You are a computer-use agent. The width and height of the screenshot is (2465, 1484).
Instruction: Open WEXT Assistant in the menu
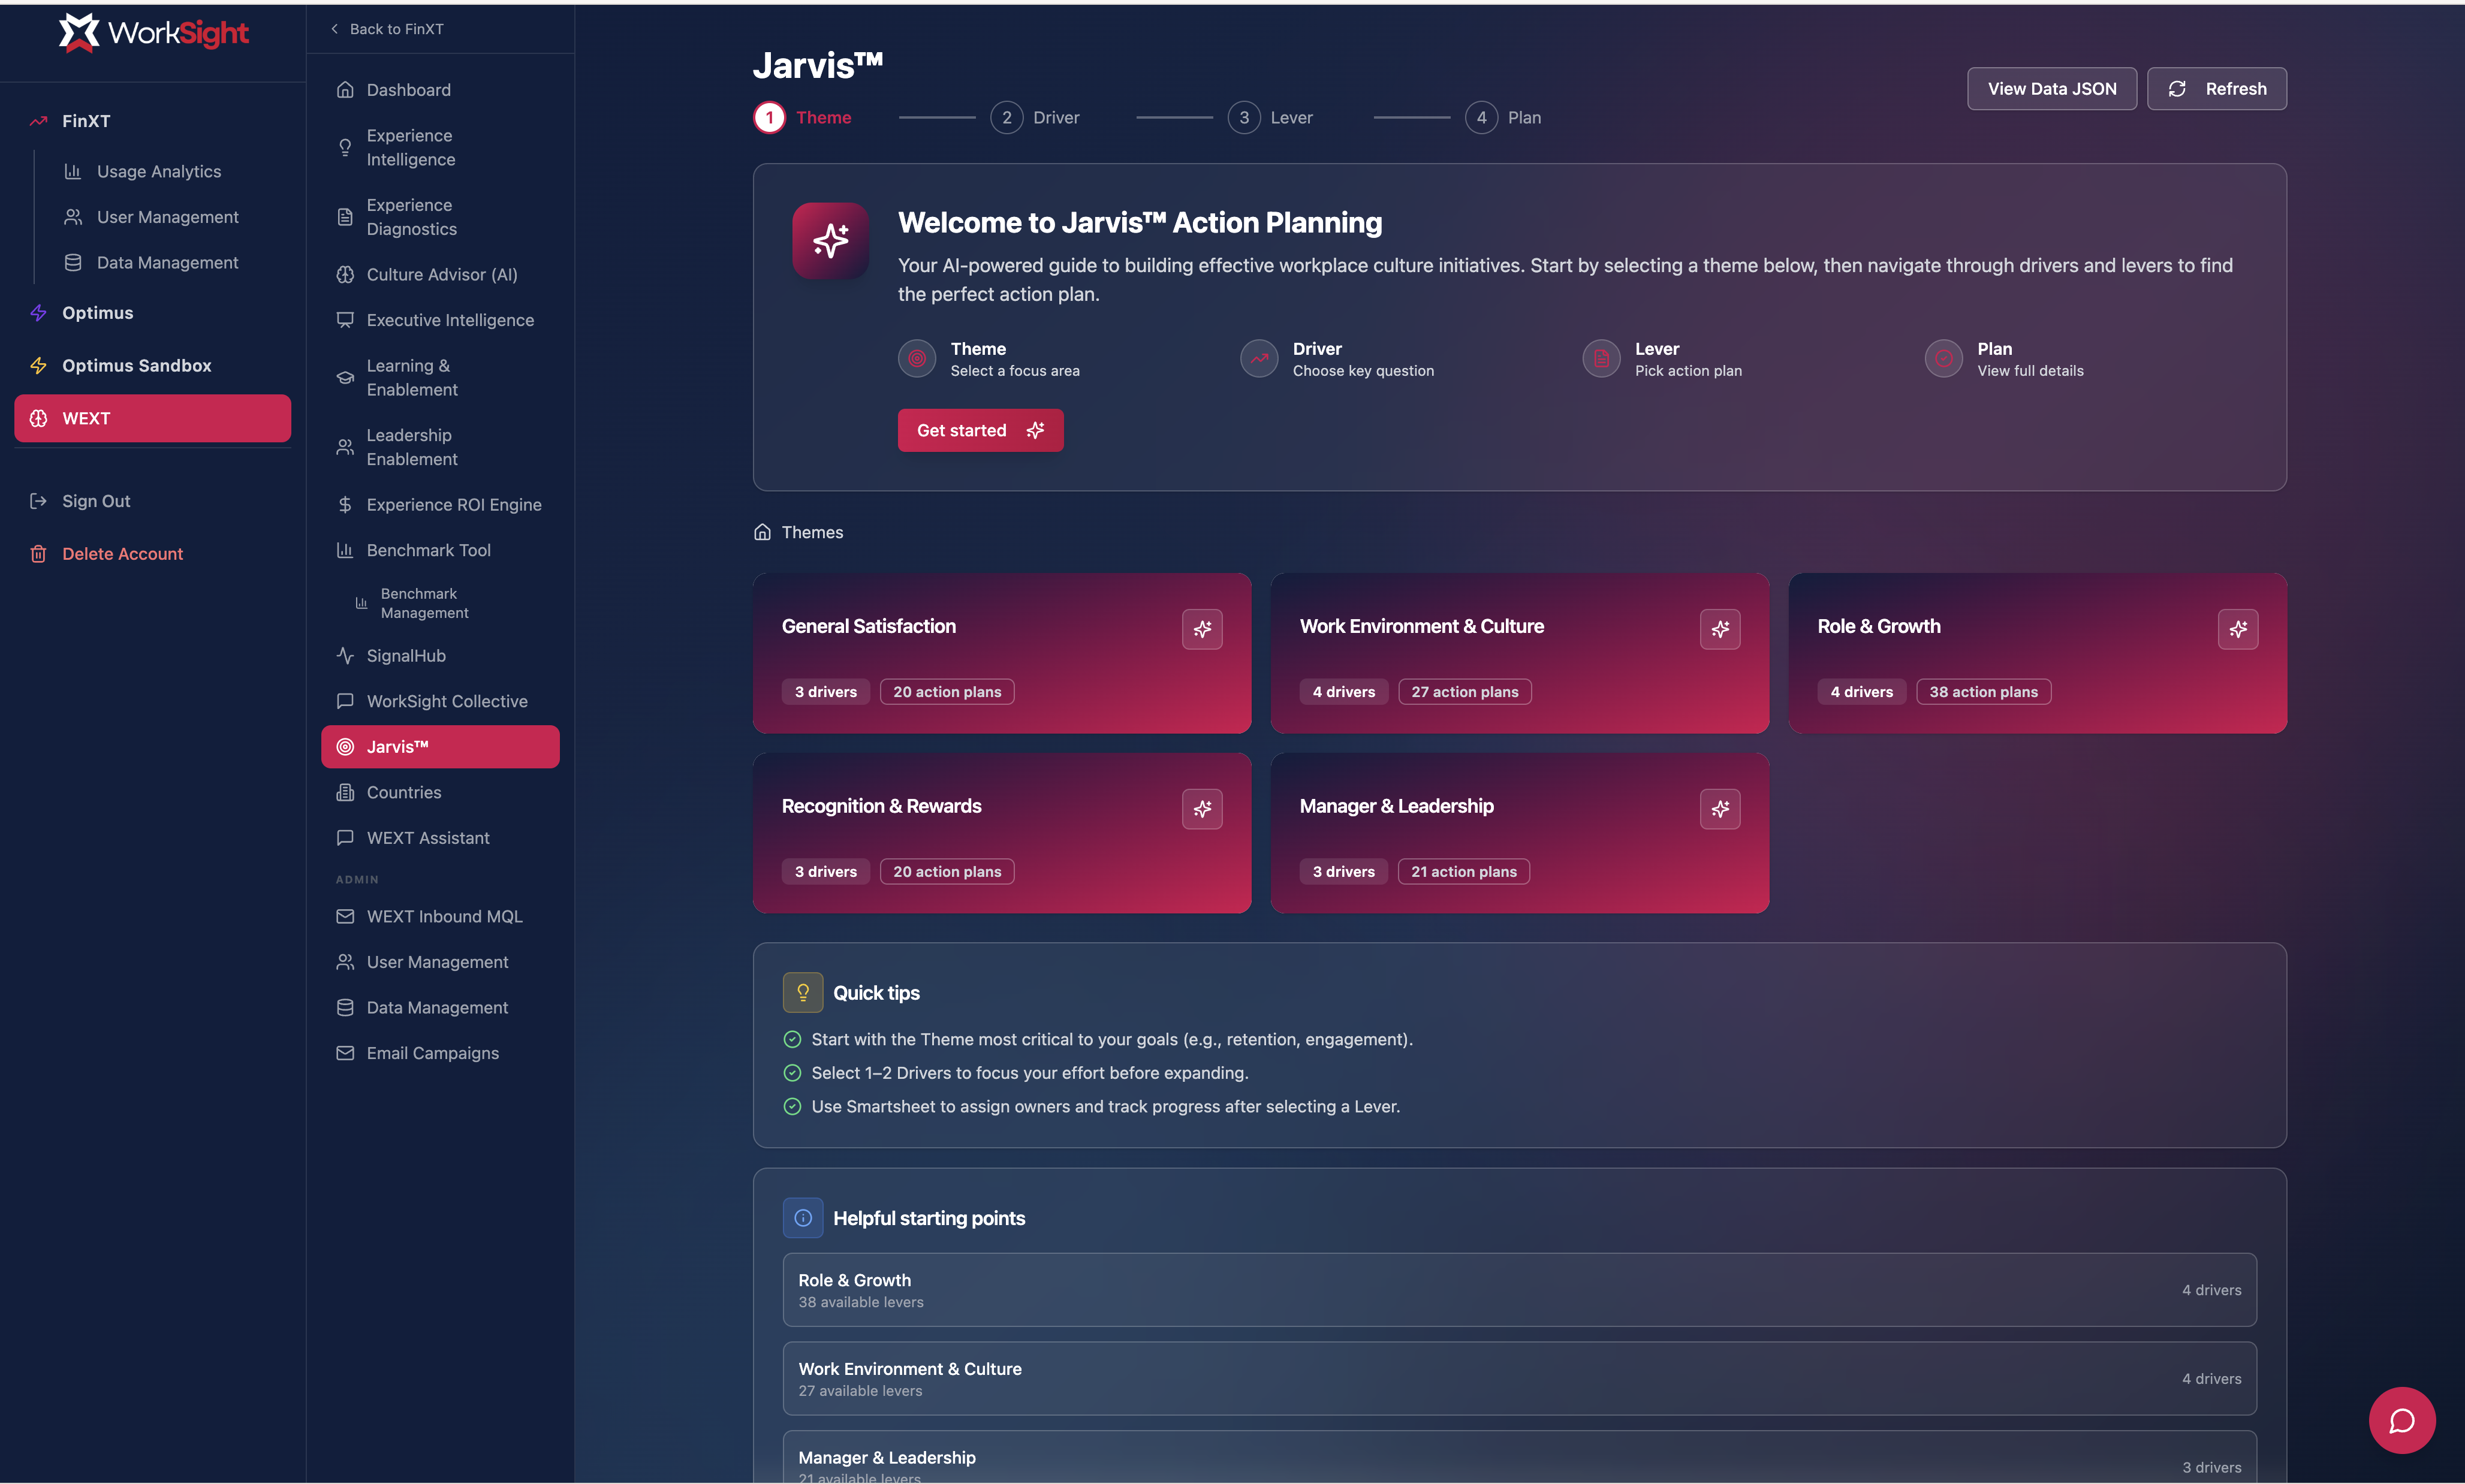pyautogui.click(x=440, y=838)
